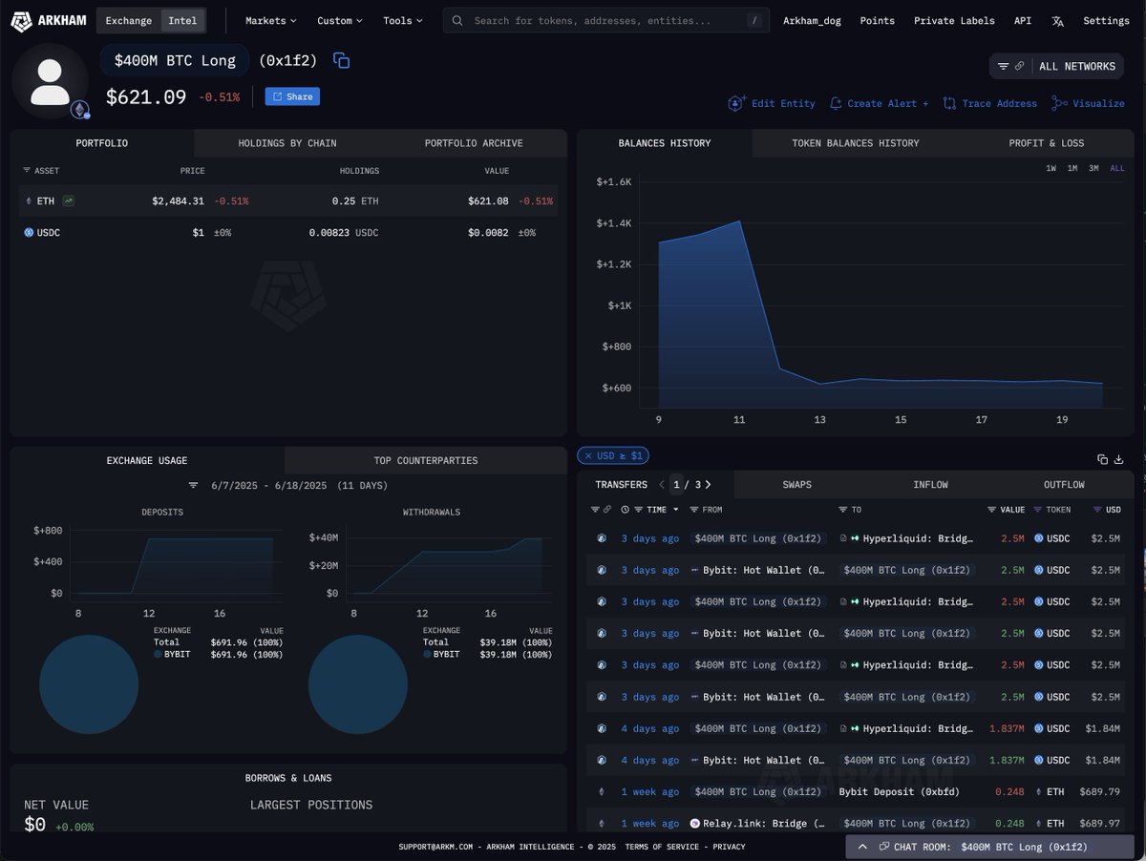1146x861 pixels.
Task: Click the Bybit Deposit (0xbfd) recipient
Action: coord(899,791)
